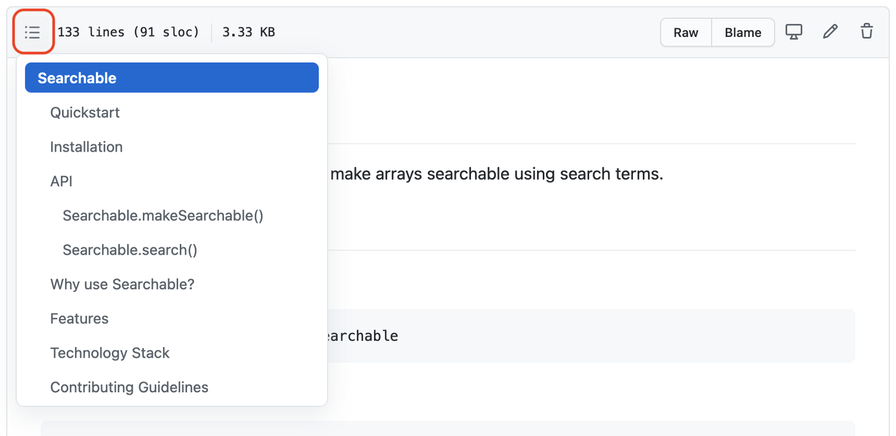This screenshot has width=896, height=436.
Task: Delete this file with trash icon
Action: point(866,32)
